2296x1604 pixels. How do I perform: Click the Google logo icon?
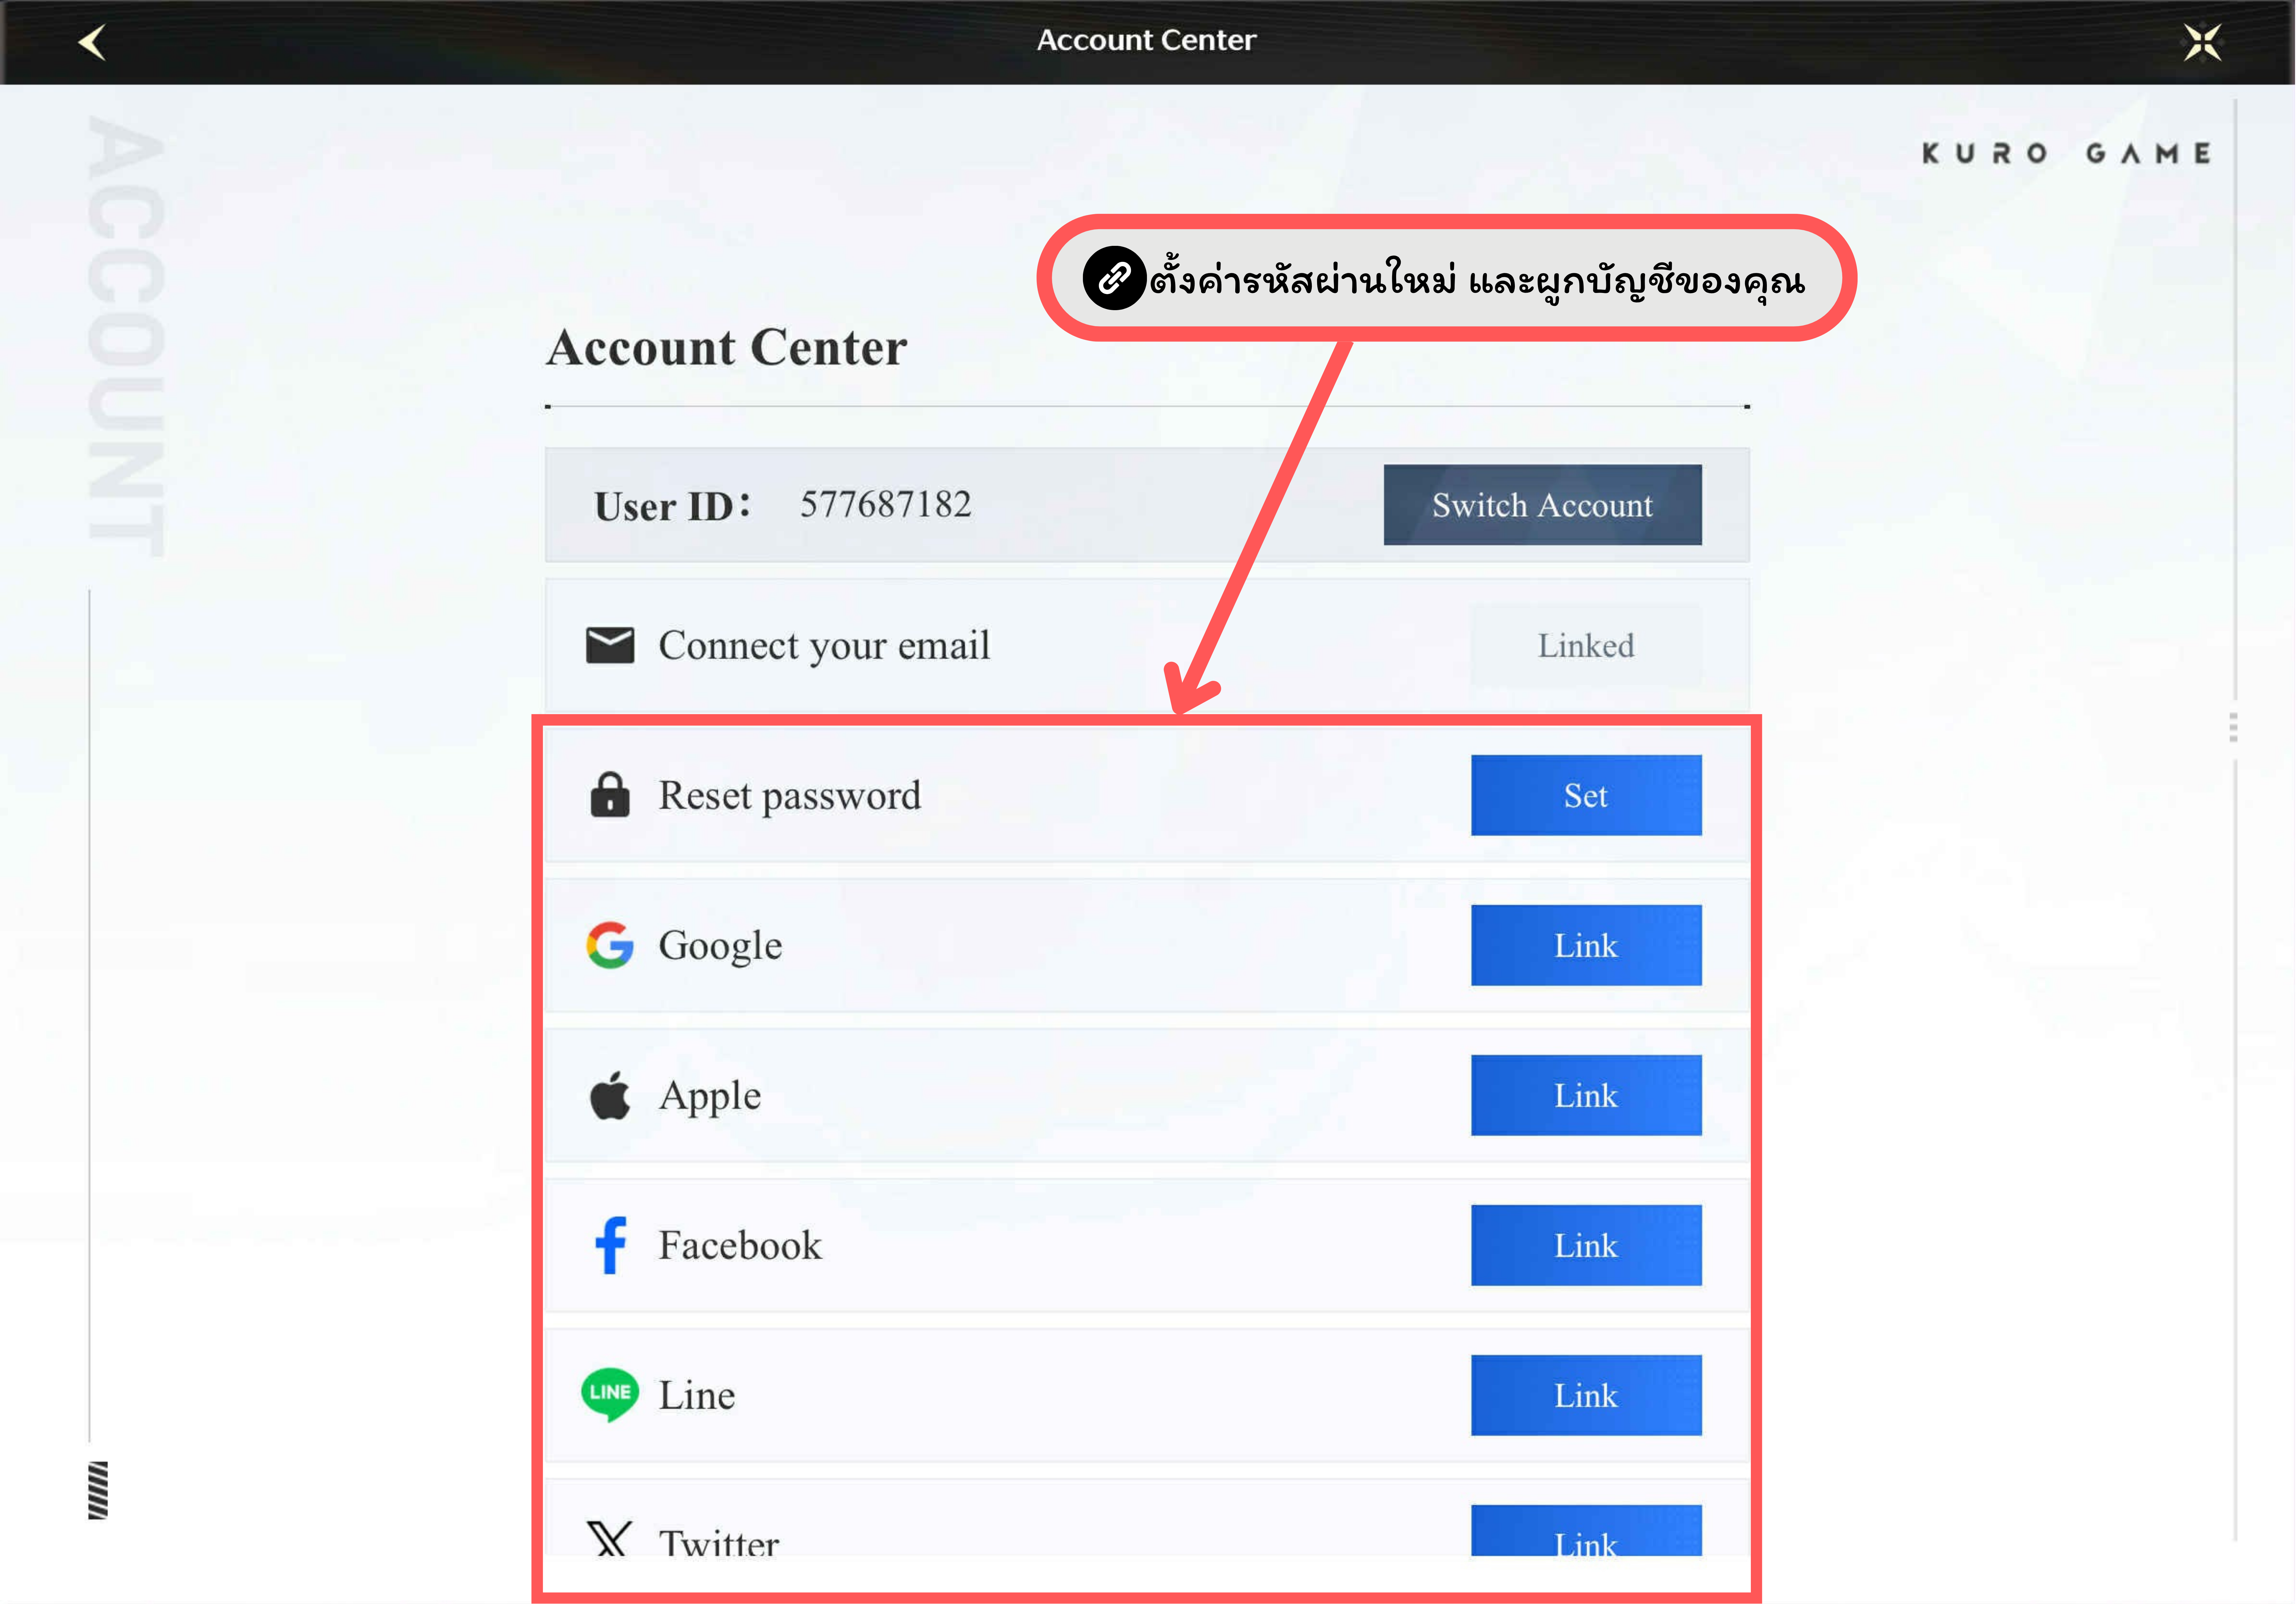coord(610,945)
